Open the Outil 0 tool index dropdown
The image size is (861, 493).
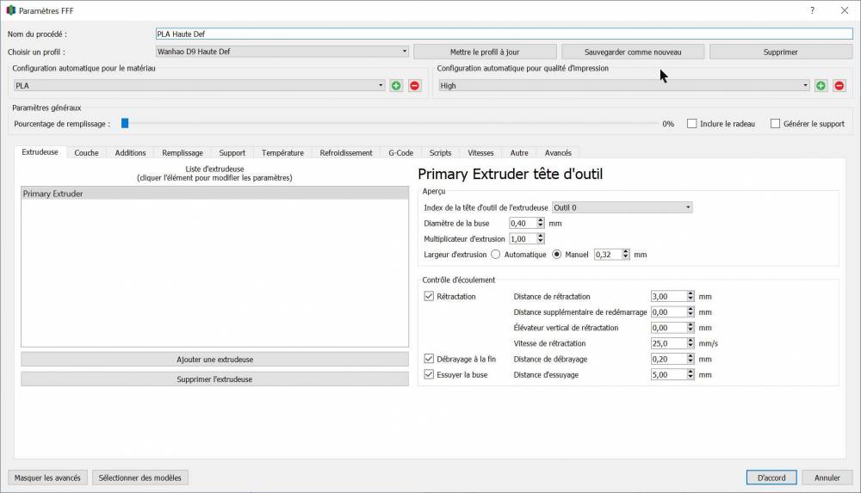coord(623,207)
